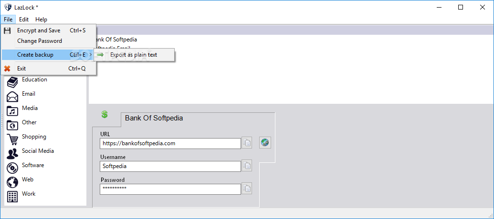Select the Software category label
494x219 pixels.
33,165
